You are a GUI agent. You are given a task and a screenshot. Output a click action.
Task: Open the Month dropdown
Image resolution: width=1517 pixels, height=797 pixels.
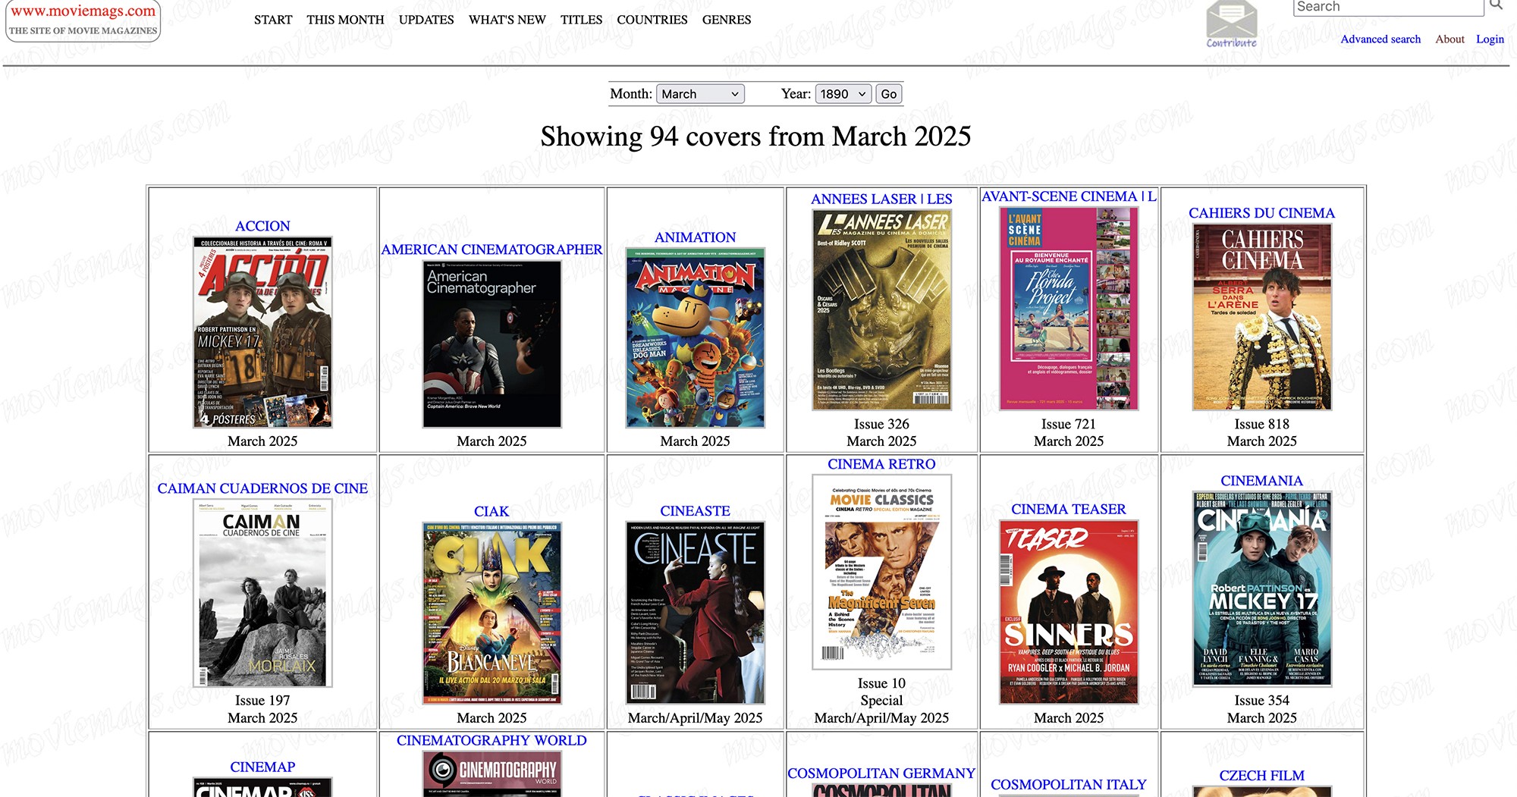[700, 94]
